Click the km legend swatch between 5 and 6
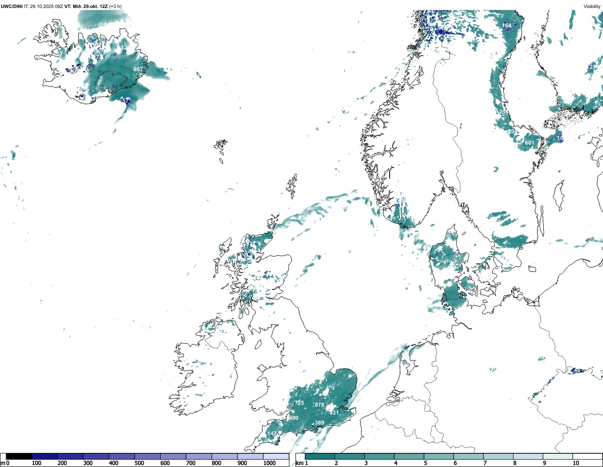 439,456
